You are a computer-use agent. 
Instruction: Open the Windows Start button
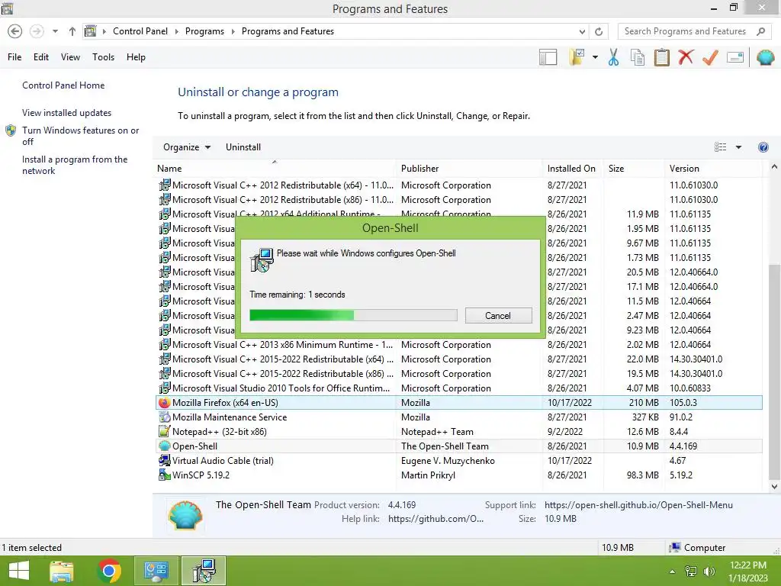click(x=19, y=571)
